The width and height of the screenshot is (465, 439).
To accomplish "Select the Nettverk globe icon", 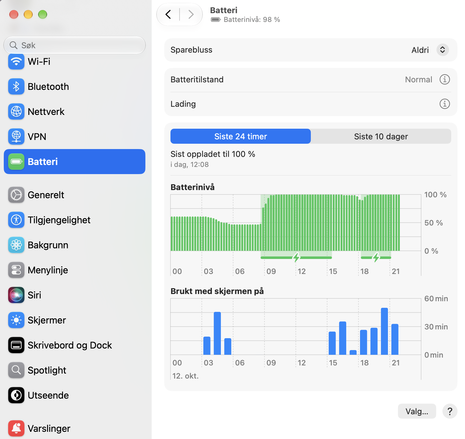I will click(16, 111).
